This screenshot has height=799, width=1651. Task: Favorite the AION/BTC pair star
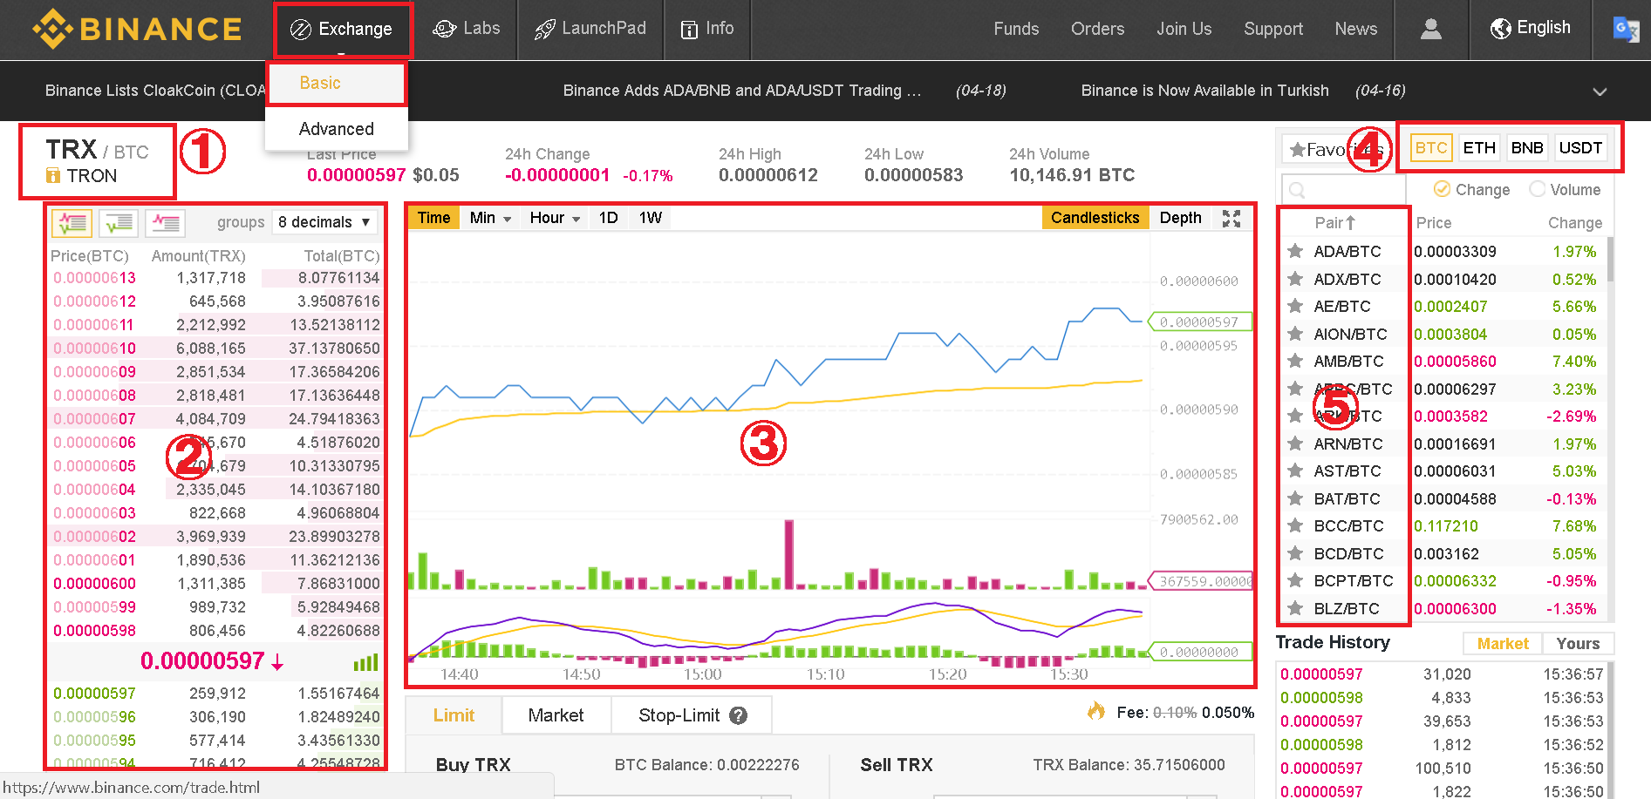coord(1295,334)
